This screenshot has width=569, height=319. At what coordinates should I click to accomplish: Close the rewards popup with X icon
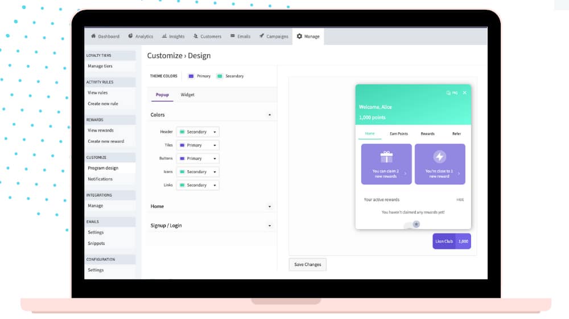[x=464, y=92]
